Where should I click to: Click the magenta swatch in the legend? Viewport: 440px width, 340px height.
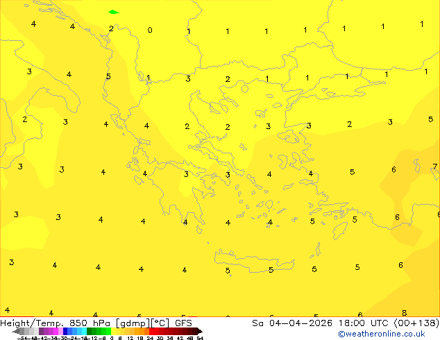[x=56, y=331]
